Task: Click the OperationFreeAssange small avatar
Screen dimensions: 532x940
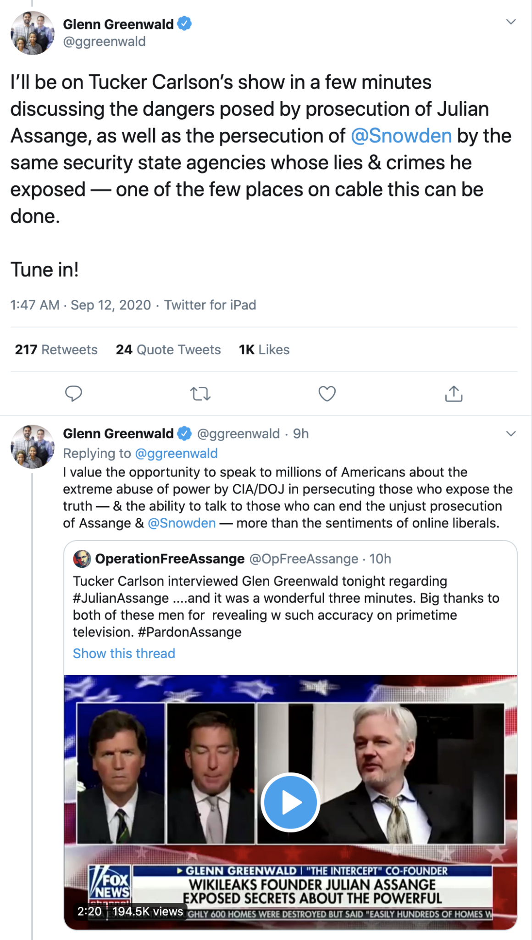Action: click(82, 559)
